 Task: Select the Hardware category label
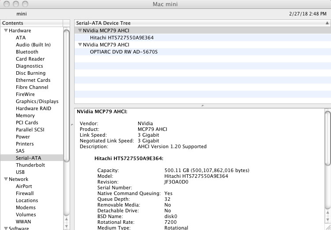(20, 31)
